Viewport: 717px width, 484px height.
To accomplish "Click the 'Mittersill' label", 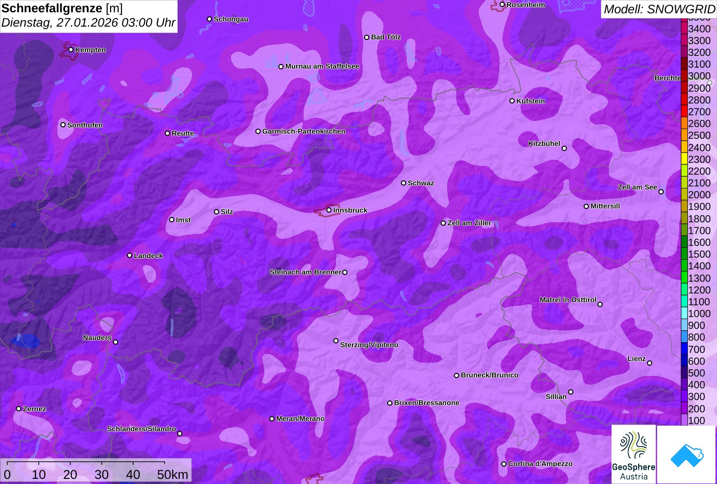I will click(x=605, y=206).
